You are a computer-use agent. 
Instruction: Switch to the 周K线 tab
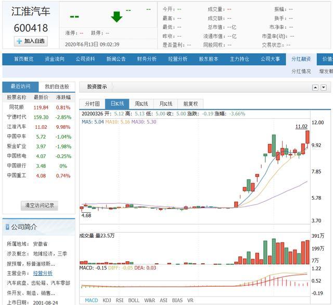click(142, 104)
